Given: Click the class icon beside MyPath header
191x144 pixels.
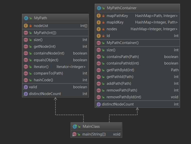Looking at the screenshot, I should coord(26,18).
